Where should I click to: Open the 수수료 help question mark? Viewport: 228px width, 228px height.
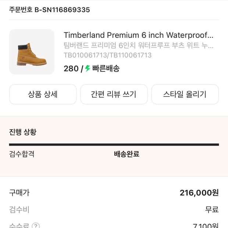tap(36, 226)
